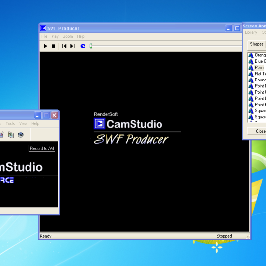Close the CamStudio window with the red X
This screenshot has height=266, width=266.
(x=54, y=115)
